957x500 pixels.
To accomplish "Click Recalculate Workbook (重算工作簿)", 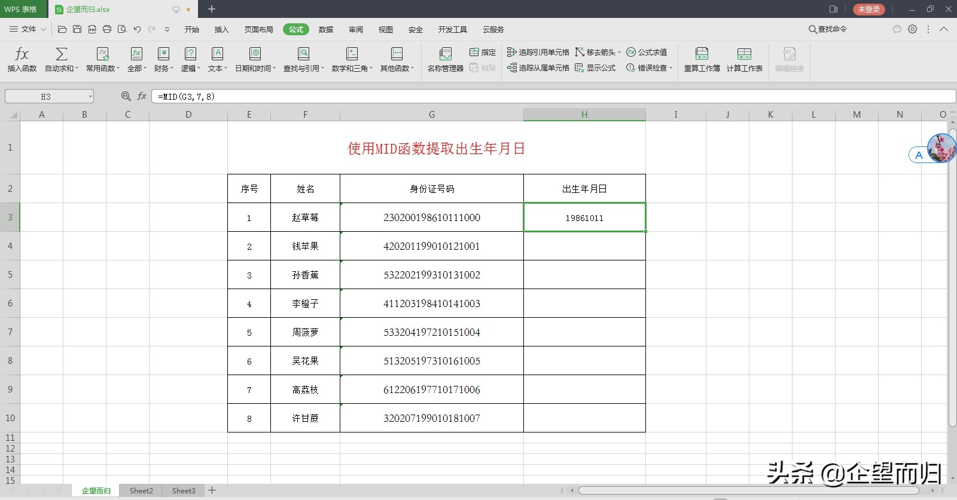I will coord(702,60).
